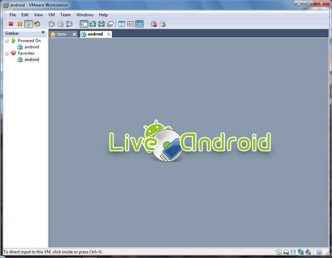332x258 pixels.
Task: Select android under Powered On
Action: coord(32,47)
